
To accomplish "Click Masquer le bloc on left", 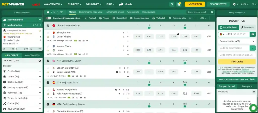I will (x=22, y=13).
